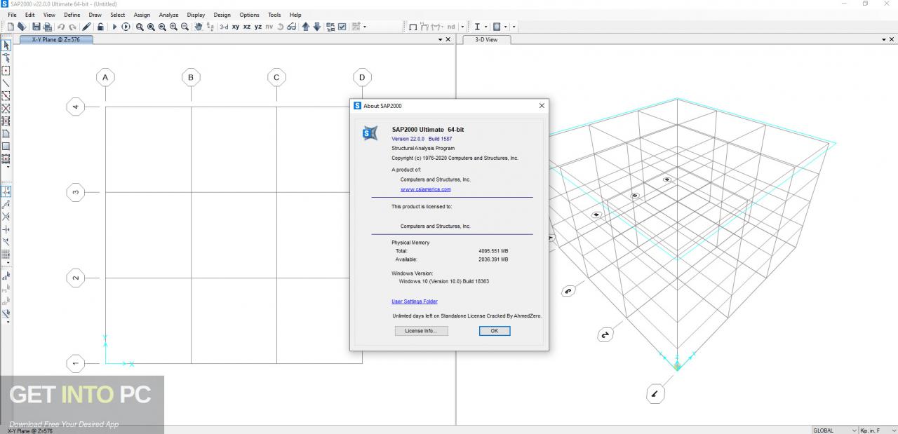Open the File menu
Screen dimensions: 898x434
click(x=12, y=15)
